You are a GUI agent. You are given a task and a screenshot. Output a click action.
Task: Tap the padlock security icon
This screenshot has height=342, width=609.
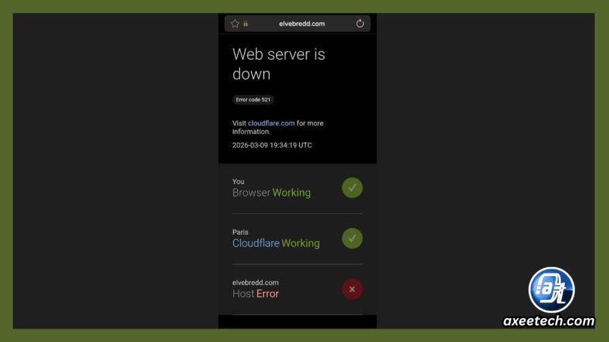click(245, 24)
